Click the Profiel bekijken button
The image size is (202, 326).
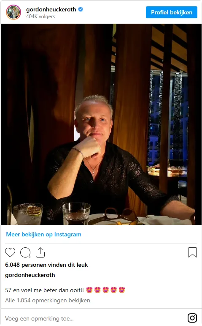tap(172, 12)
